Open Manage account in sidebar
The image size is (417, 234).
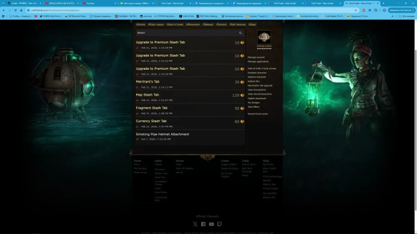256,57
